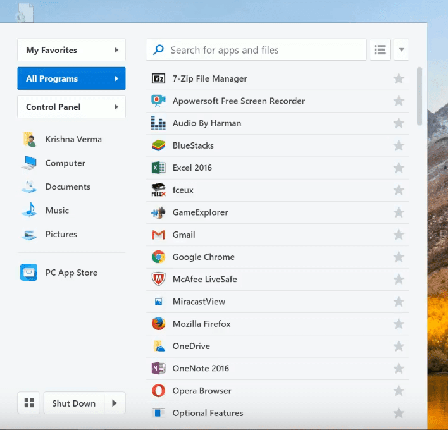
Task: Launch Apowersoft Free Screen Recorder icon
Action: 158,101
